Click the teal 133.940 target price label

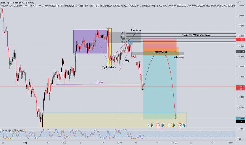pyautogui.click(x=241, y=119)
